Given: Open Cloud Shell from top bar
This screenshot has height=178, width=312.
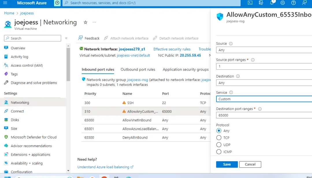Looking at the screenshot, I should point(250,3).
